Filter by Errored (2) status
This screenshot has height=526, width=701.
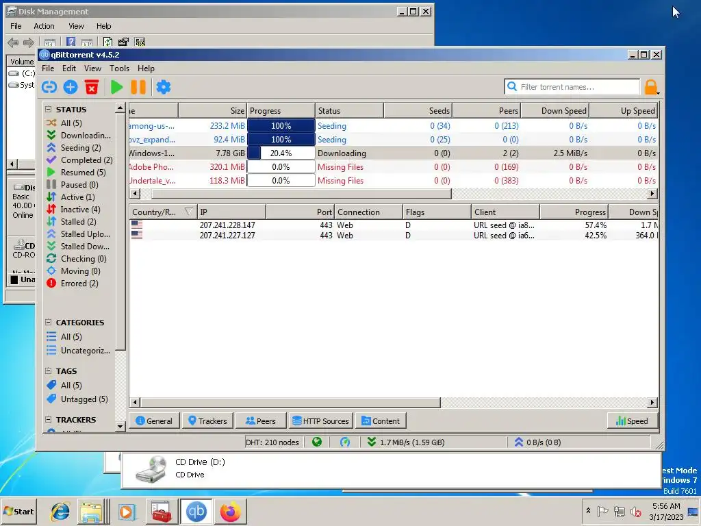click(73, 283)
